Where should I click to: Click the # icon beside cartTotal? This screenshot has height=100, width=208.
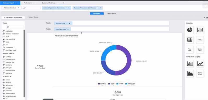coord(4,57)
